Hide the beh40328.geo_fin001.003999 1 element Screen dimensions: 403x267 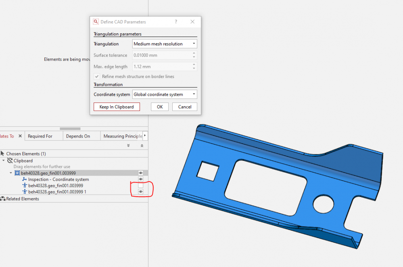pyautogui.click(x=141, y=192)
